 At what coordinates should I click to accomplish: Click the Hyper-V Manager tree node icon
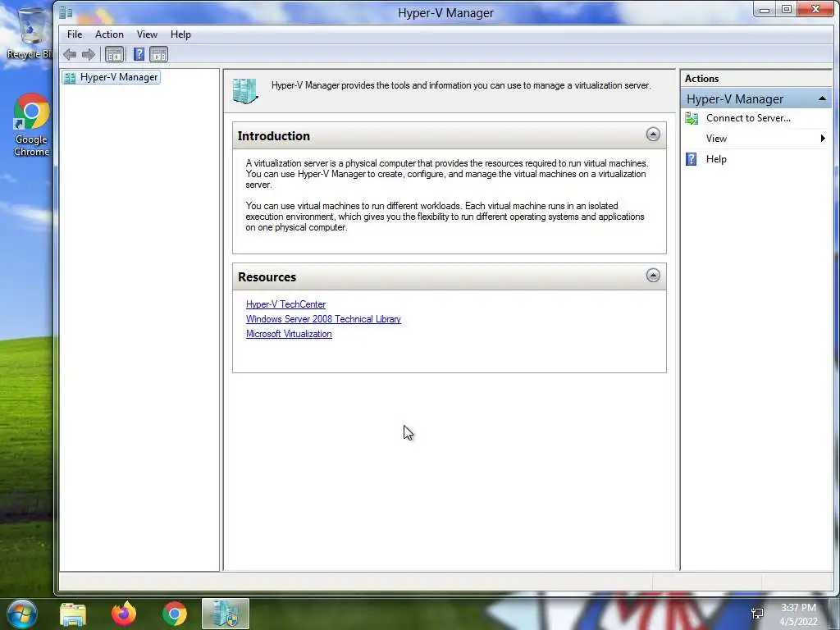tap(70, 78)
